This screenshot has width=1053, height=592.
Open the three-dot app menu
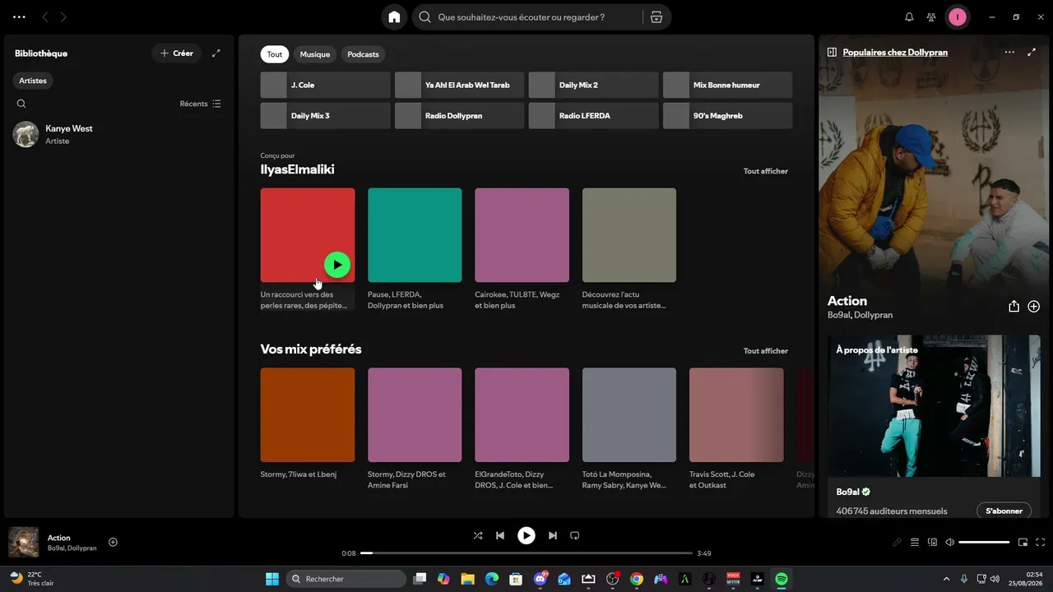click(x=19, y=16)
